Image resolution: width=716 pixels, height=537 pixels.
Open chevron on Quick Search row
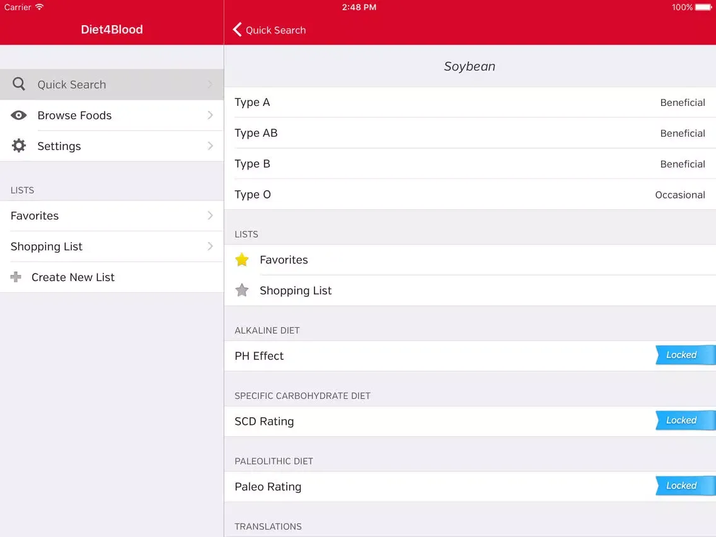coord(210,84)
